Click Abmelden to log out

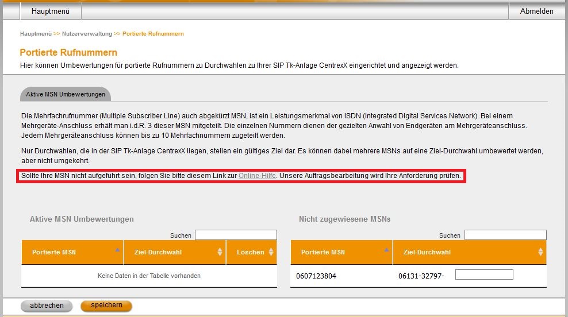coord(536,11)
